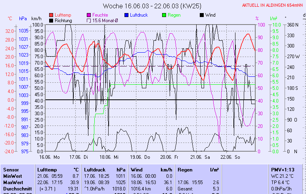Select the 17.06. Di date marker
This screenshot has height=194, width=306.
coord(81,157)
